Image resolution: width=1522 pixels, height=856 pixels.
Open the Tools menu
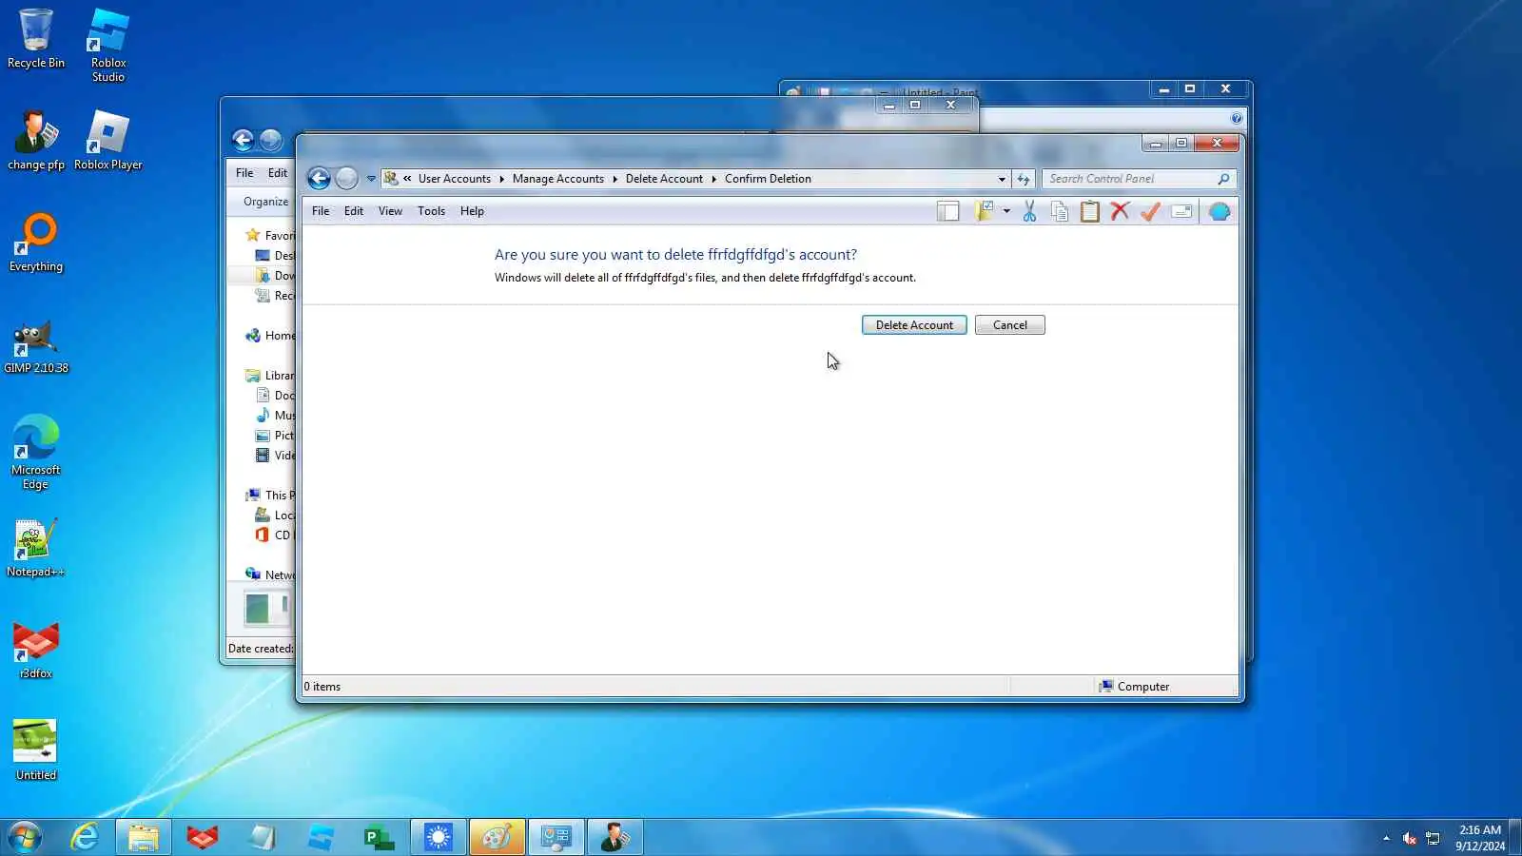pyautogui.click(x=431, y=211)
